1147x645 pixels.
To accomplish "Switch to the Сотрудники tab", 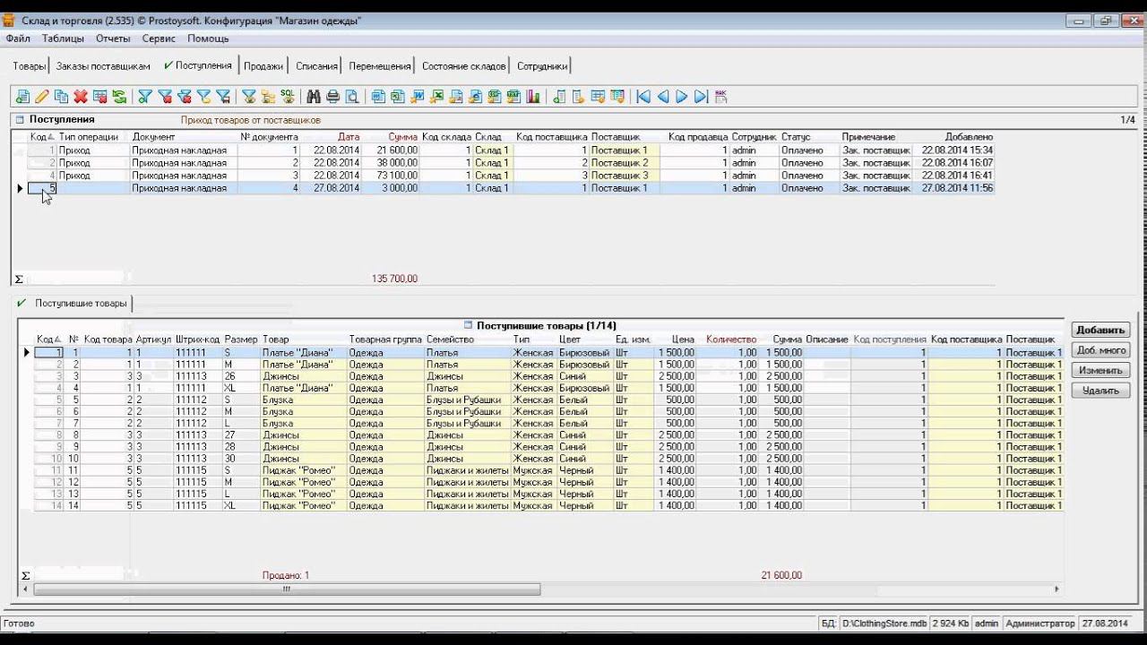I will click(x=542, y=66).
